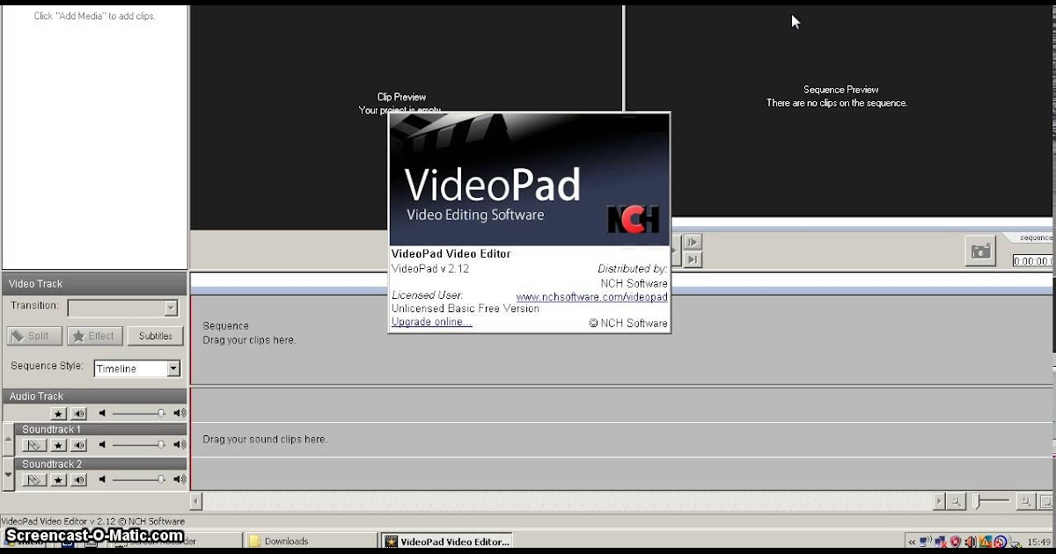1056x554 pixels.
Task: Open the Transition dropdown
Action: 123,309
